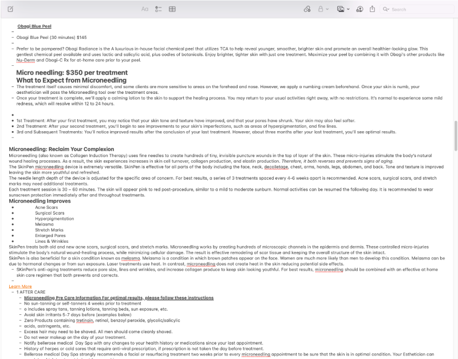Click 'Each treatment session is 30 – 60 minutes' line
Viewport: 458px width, 359px height.
221,192
